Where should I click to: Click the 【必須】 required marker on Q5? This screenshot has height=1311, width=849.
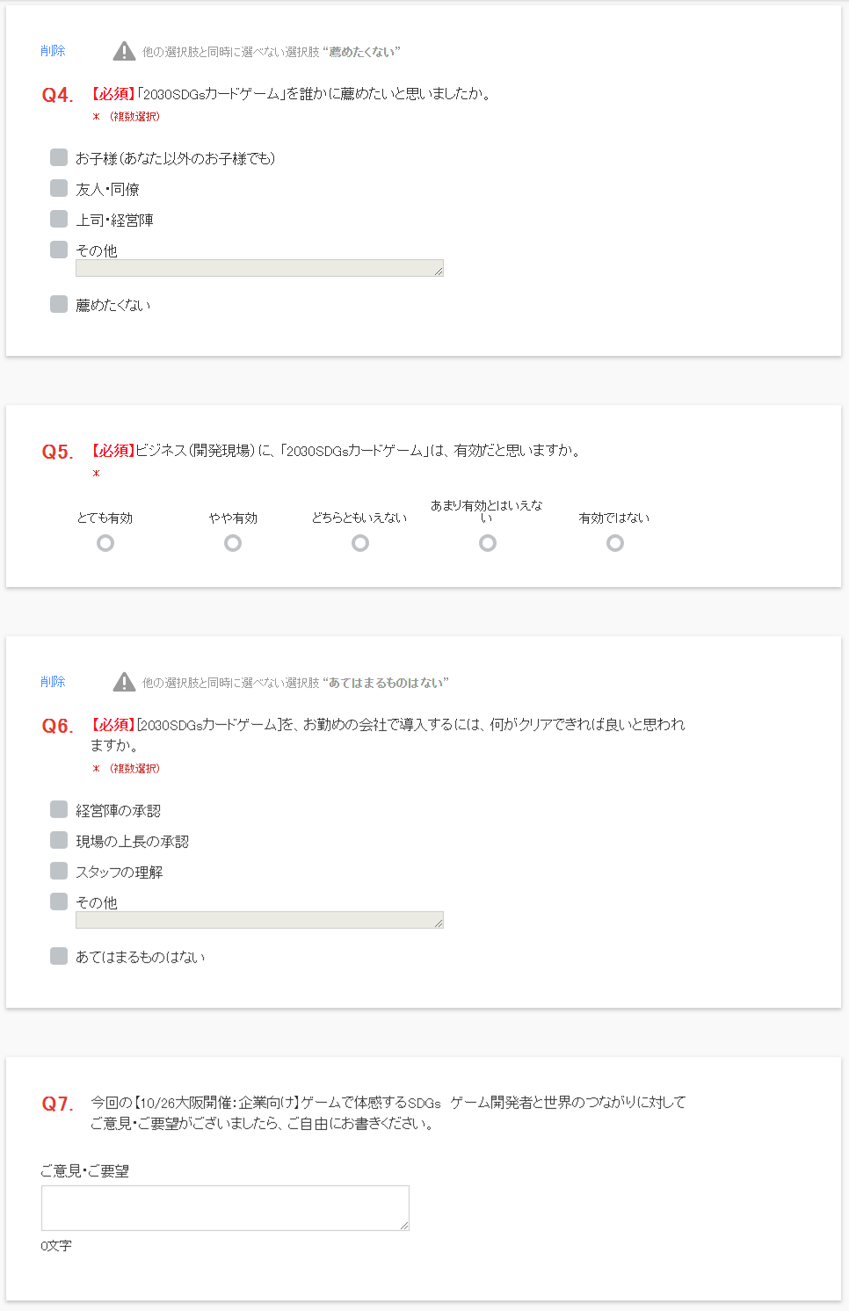(x=111, y=451)
